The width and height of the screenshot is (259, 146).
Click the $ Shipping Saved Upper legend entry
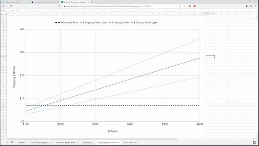(144, 23)
